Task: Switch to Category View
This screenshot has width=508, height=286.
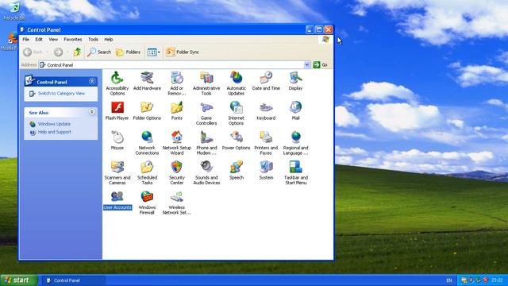Action: point(61,94)
